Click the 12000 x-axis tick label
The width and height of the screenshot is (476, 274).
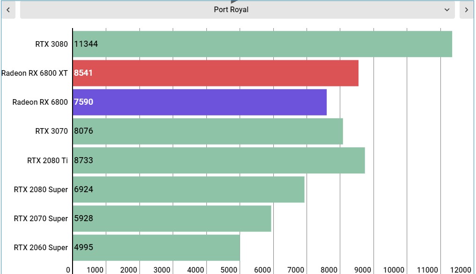460,270
